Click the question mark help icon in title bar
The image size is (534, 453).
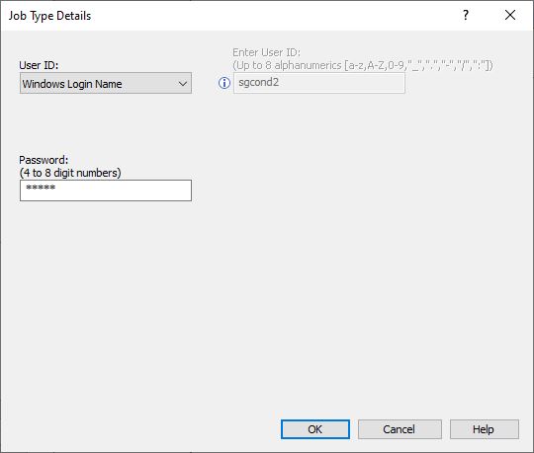tap(466, 15)
